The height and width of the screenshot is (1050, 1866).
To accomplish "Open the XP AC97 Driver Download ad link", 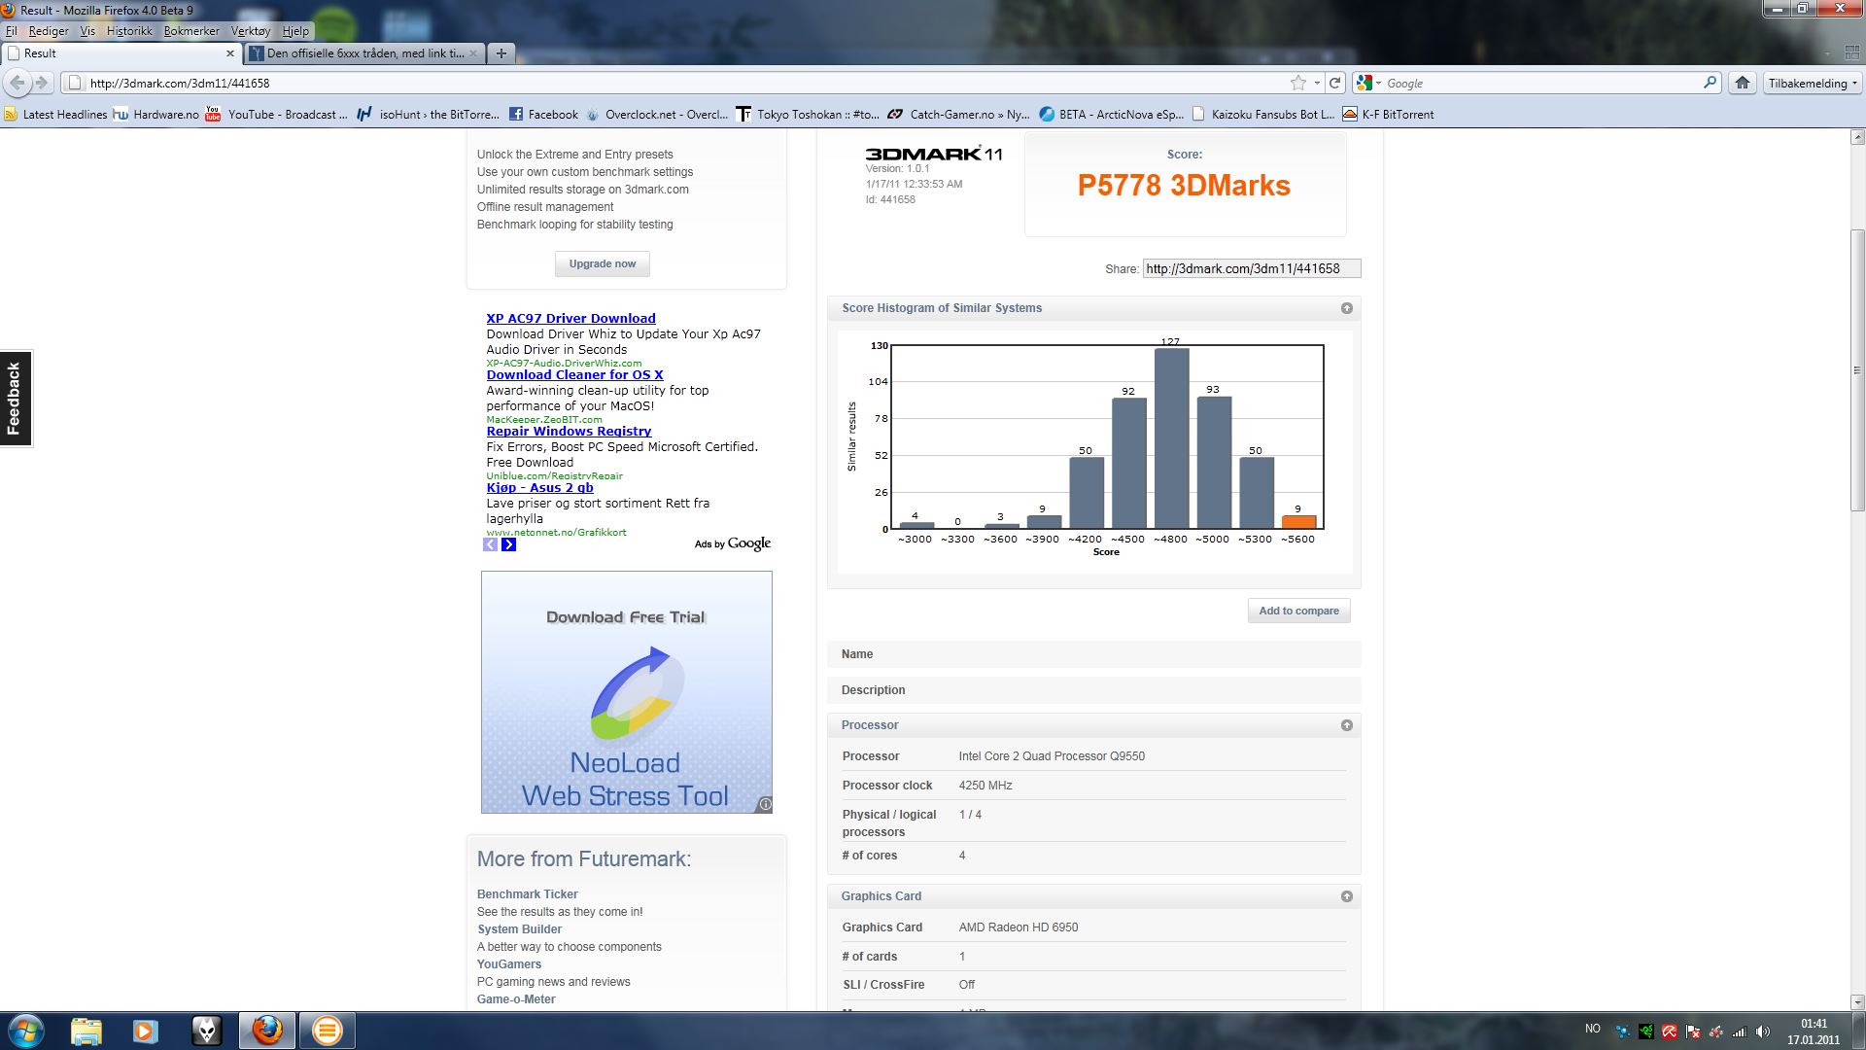I will pos(570,318).
